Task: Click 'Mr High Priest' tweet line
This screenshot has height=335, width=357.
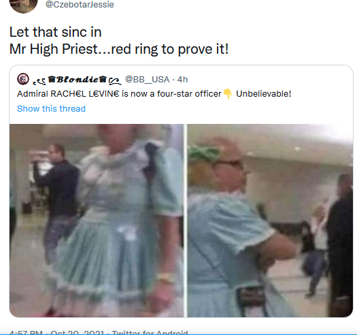Action: pyautogui.click(x=119, y=49)
